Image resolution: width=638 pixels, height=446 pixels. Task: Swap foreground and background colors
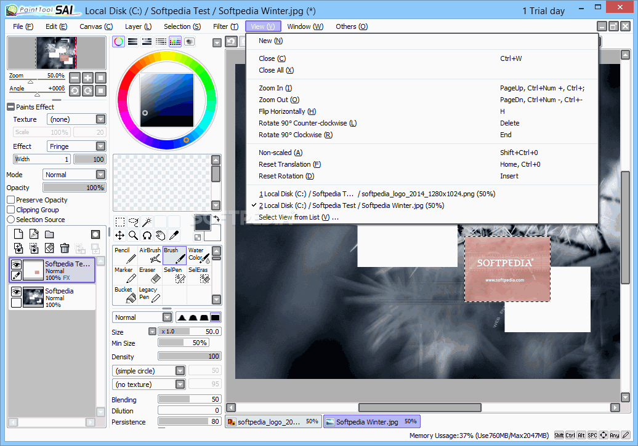click(216, 218)
